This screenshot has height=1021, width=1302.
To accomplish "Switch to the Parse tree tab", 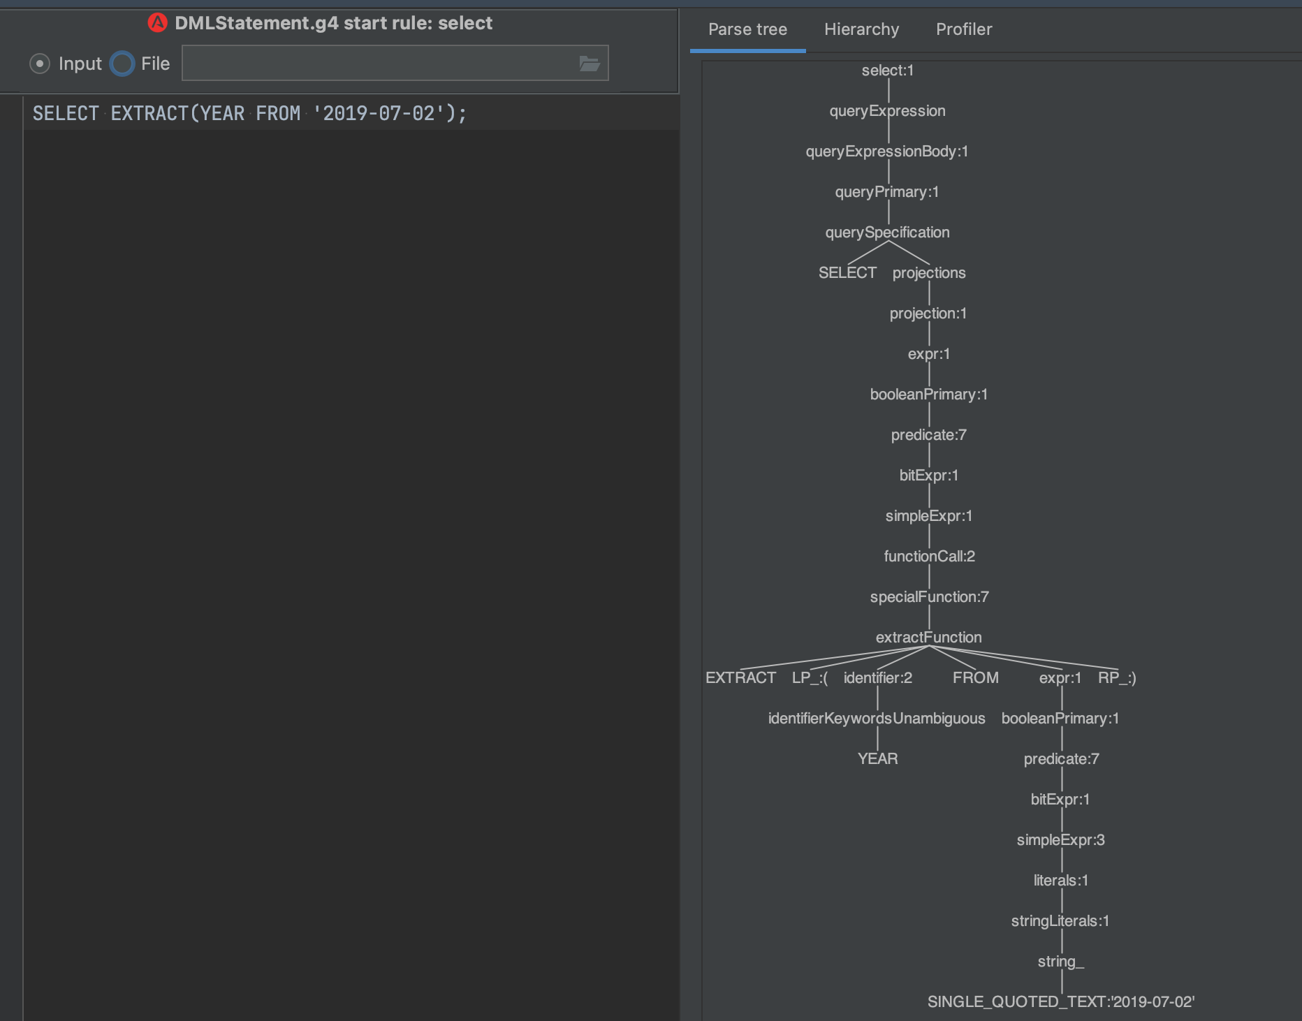I will pyautogui.click(x=747, y=29).
